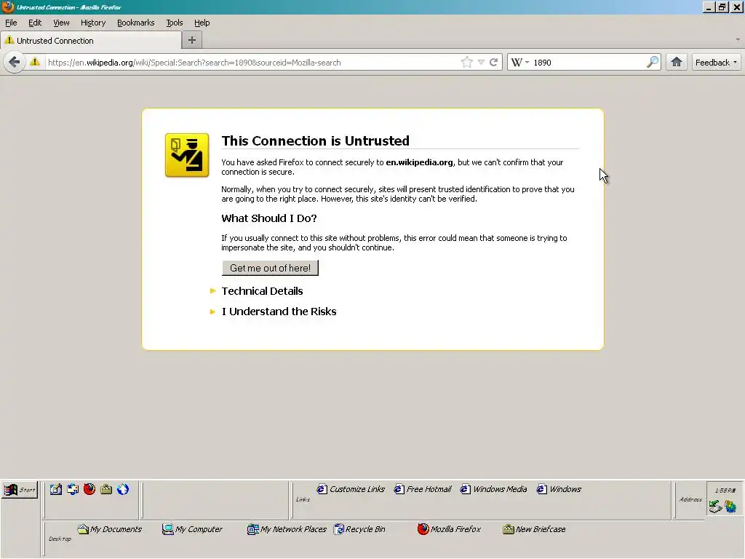Click the briefcase icon in quick launch
This screenshot has height=559, width=745.
coord(106,489)
